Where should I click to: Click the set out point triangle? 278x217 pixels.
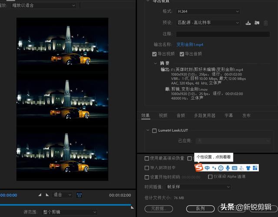[47, 195]
